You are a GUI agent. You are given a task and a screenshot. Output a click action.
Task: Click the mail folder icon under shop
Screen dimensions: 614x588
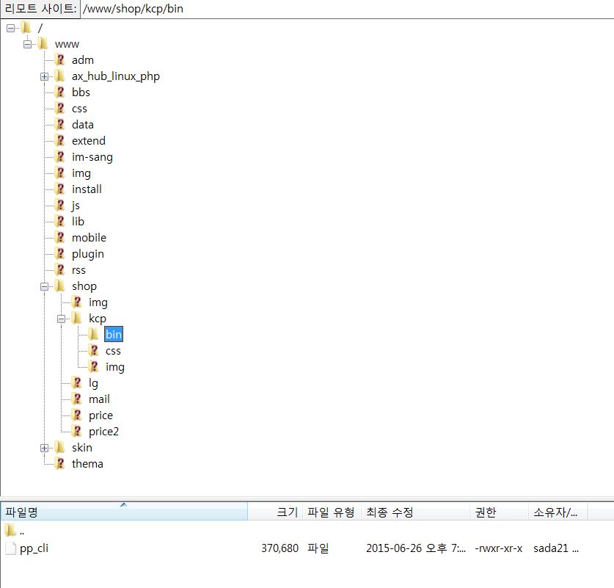click(77, 399)
